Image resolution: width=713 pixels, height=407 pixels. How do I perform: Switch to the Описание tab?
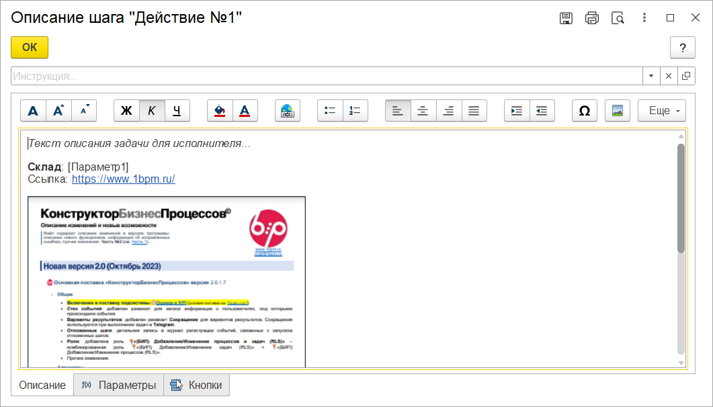click(42, 386)
